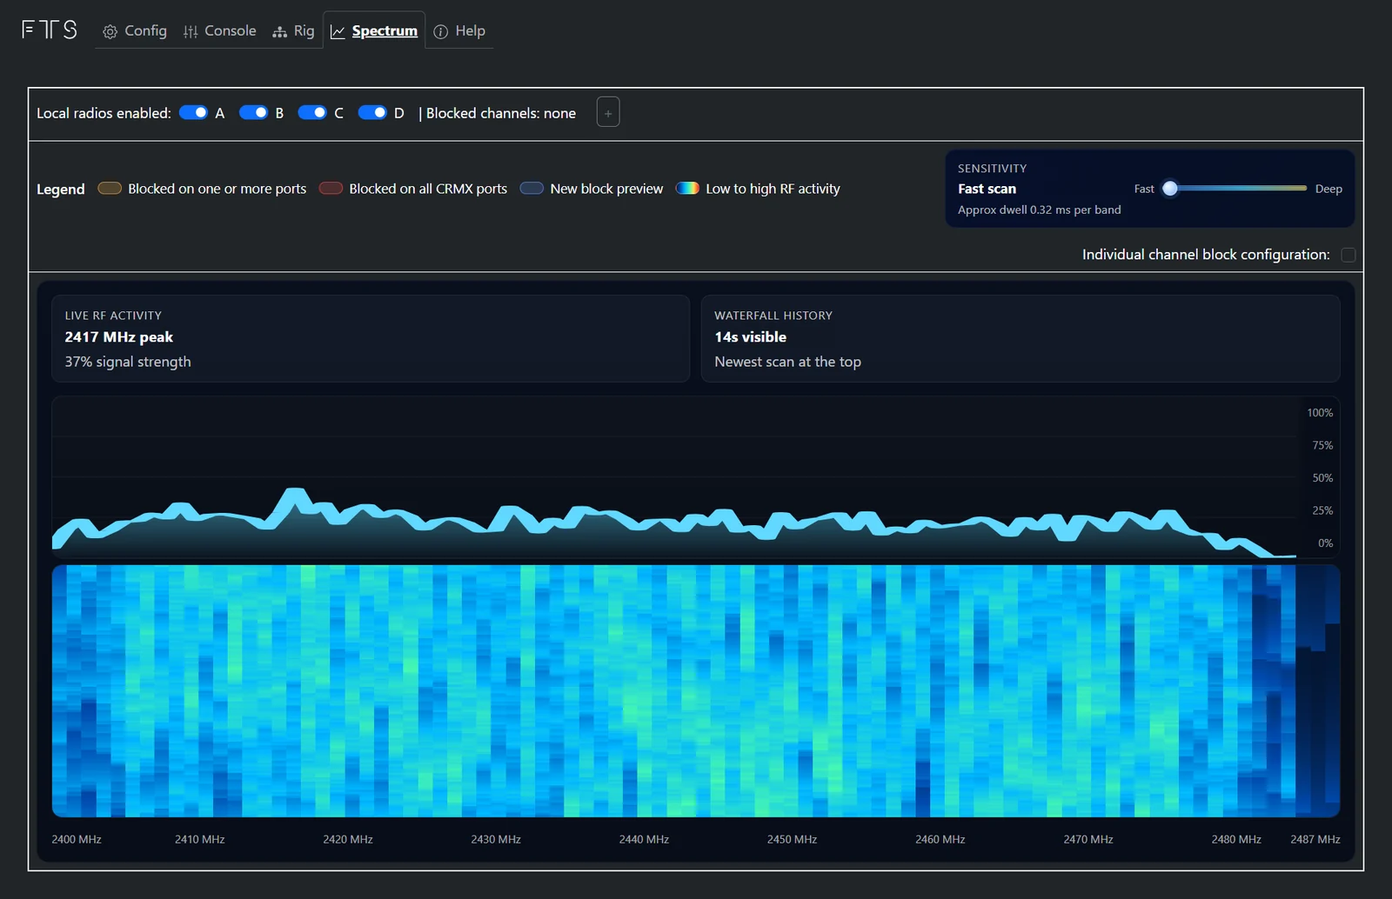Go to the Rig tab
This screenshot has width=1392, height=899.
click(293, 30)
